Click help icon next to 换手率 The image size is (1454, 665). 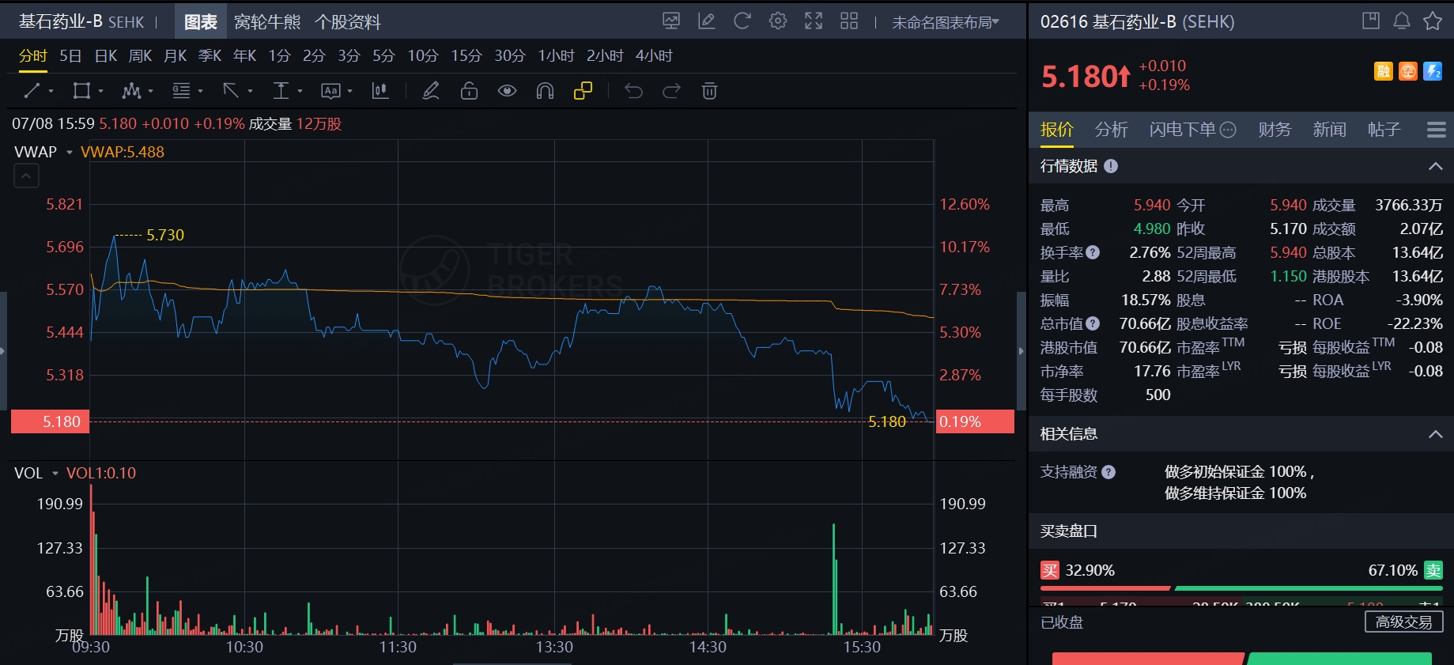1093,253
